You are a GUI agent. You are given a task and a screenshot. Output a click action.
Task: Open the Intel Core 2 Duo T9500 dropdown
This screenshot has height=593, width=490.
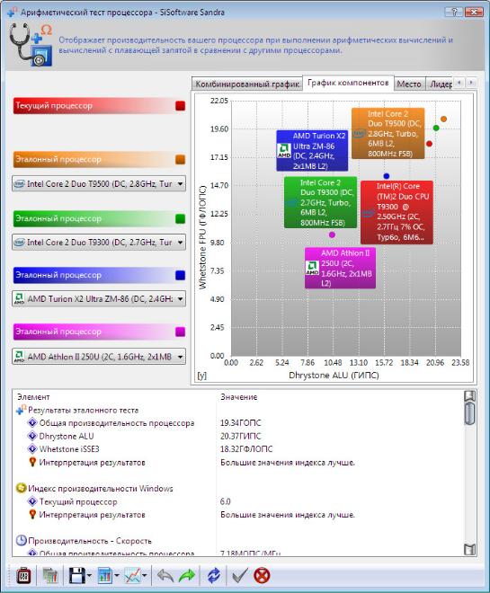pyautogui.click(x=99, y=184)
